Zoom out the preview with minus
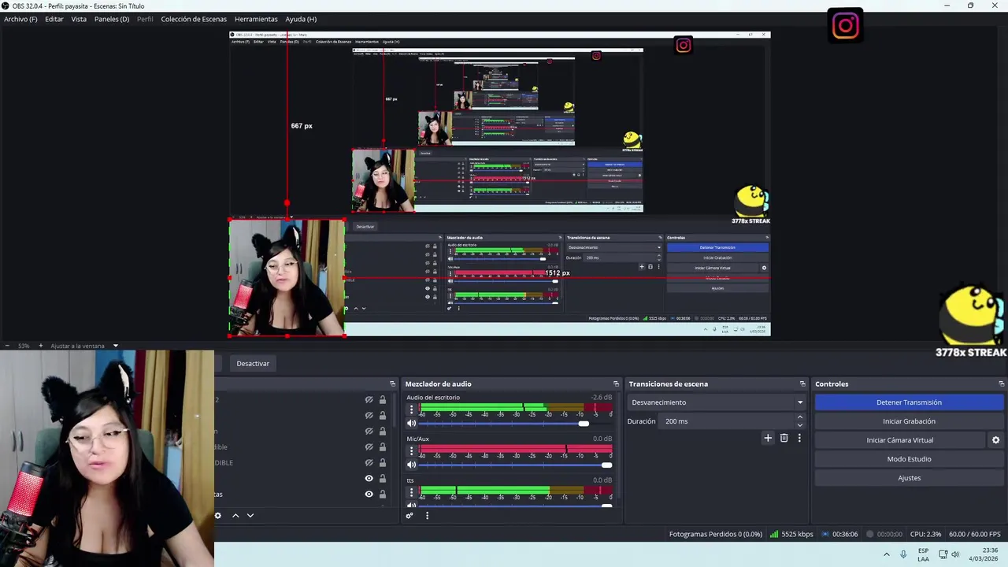 [7, 346]
